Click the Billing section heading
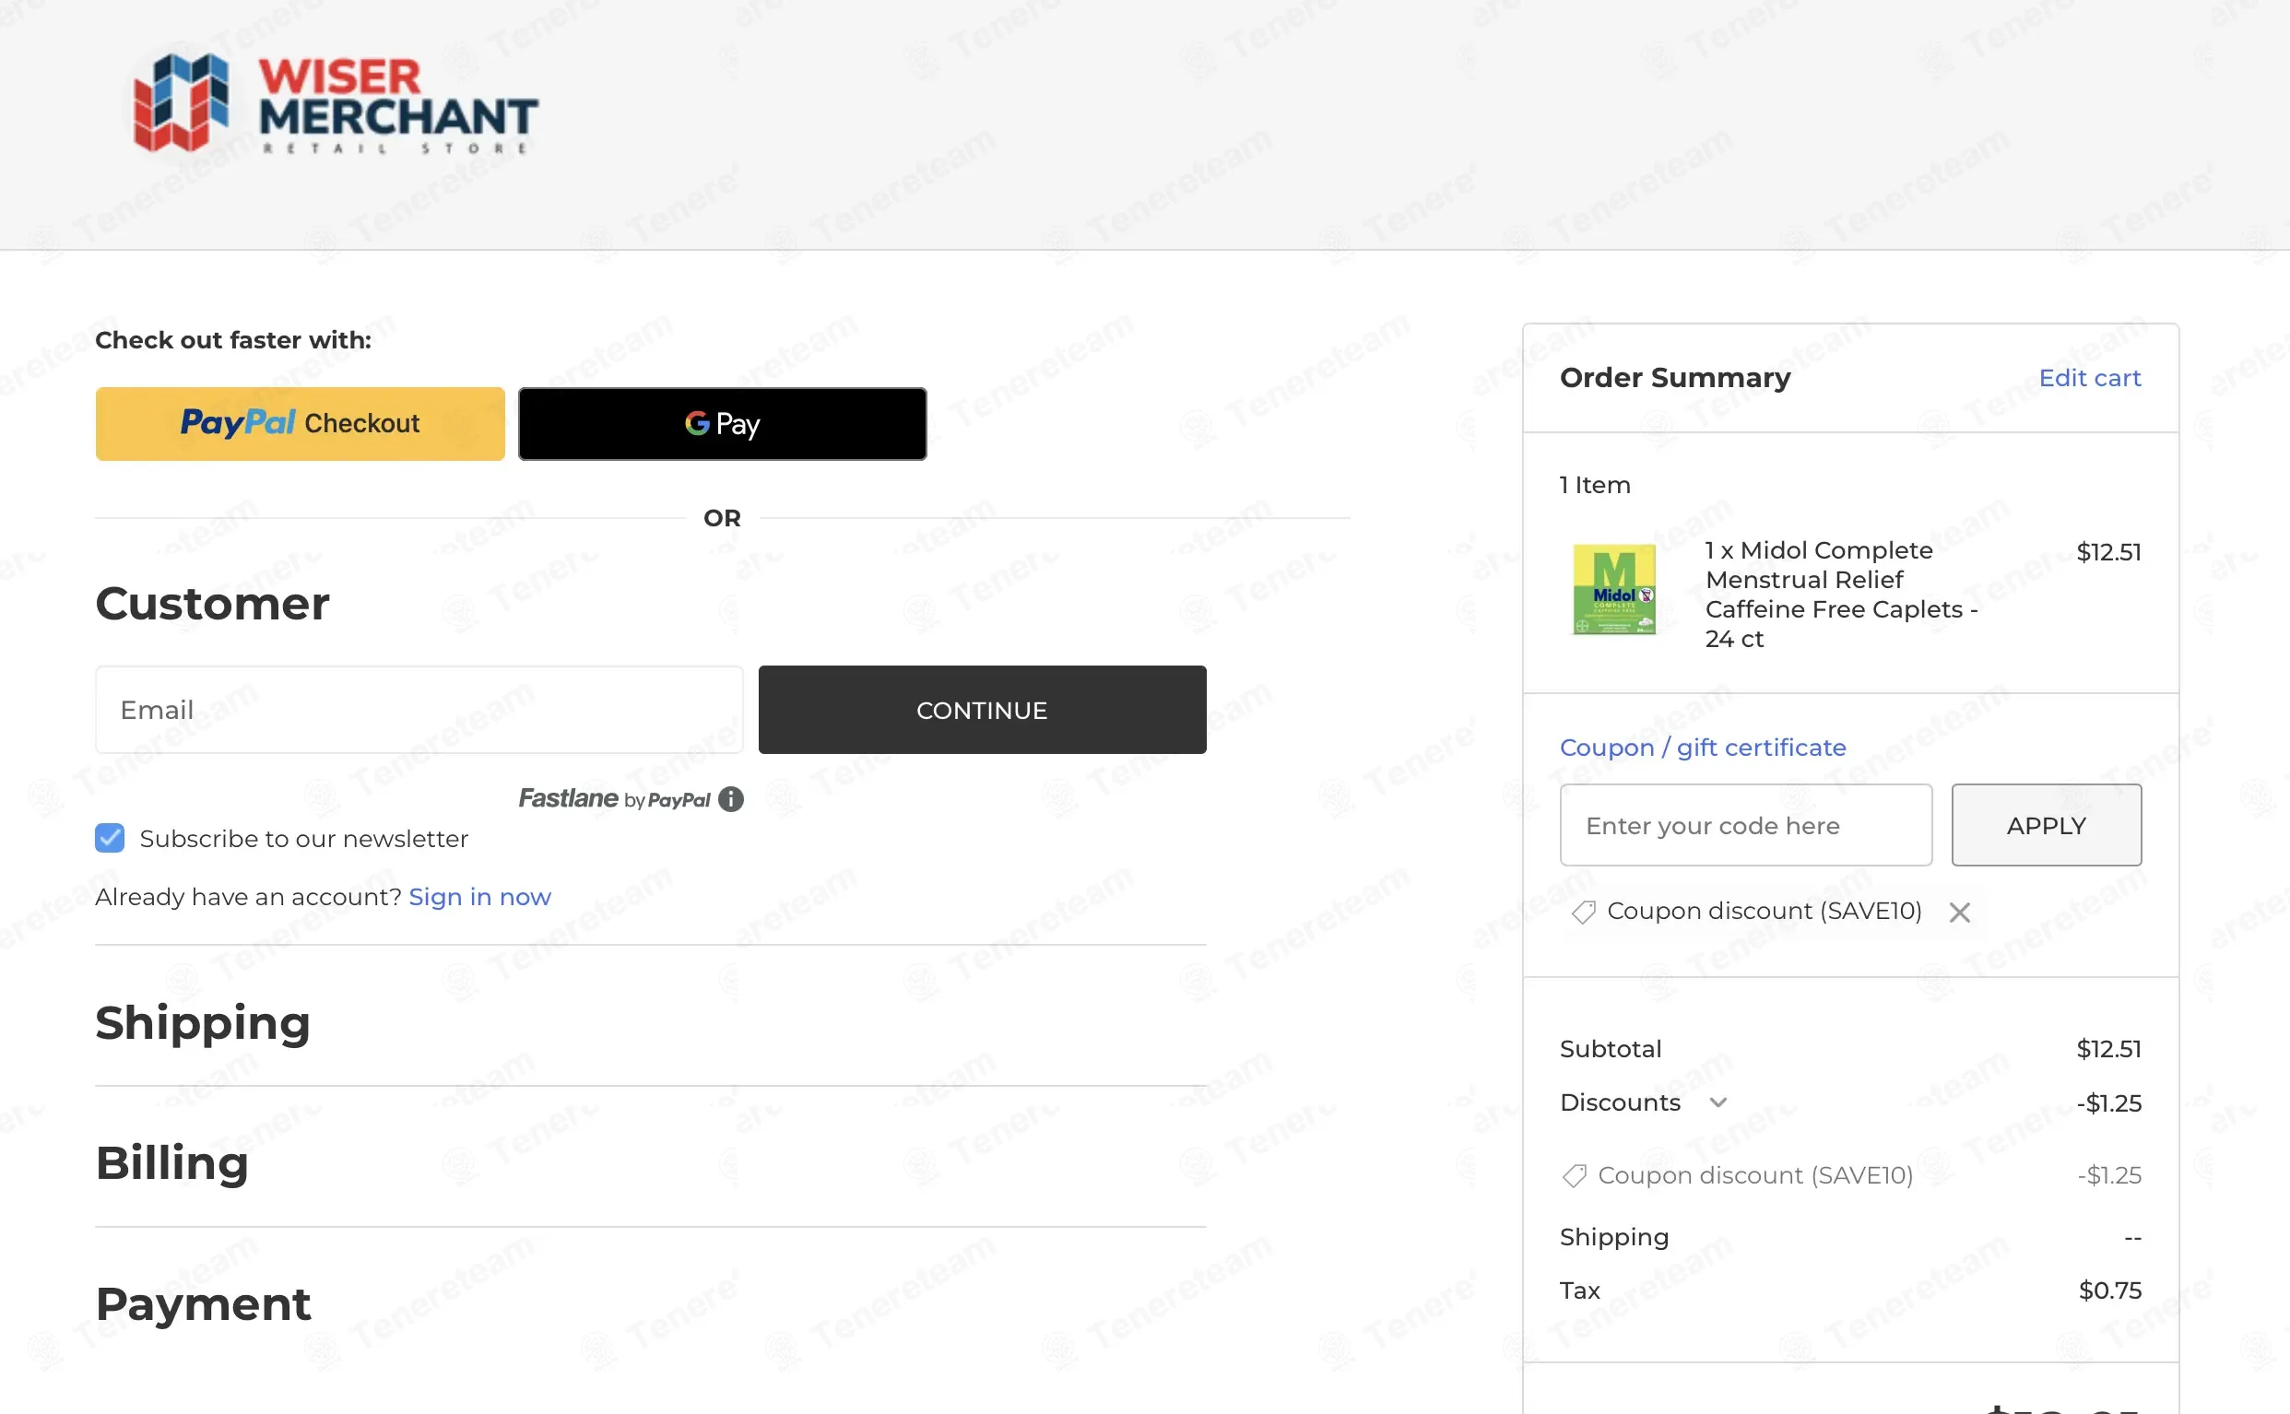2290x1414 pixels. (172, 1162)
